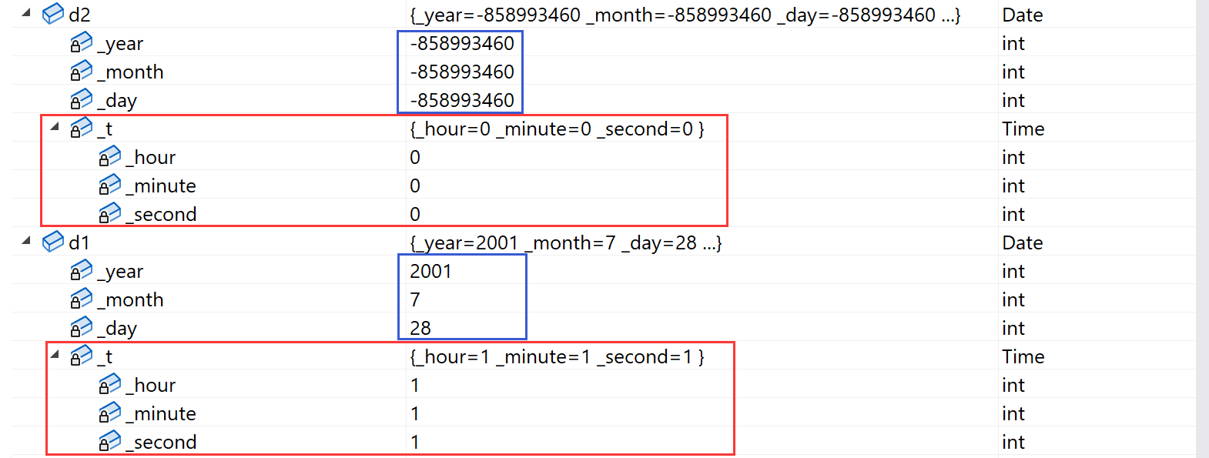The width and height of the screenshot is (1209, 458).
Task: Click the 0 value of _second
Action: coord(415,214)
